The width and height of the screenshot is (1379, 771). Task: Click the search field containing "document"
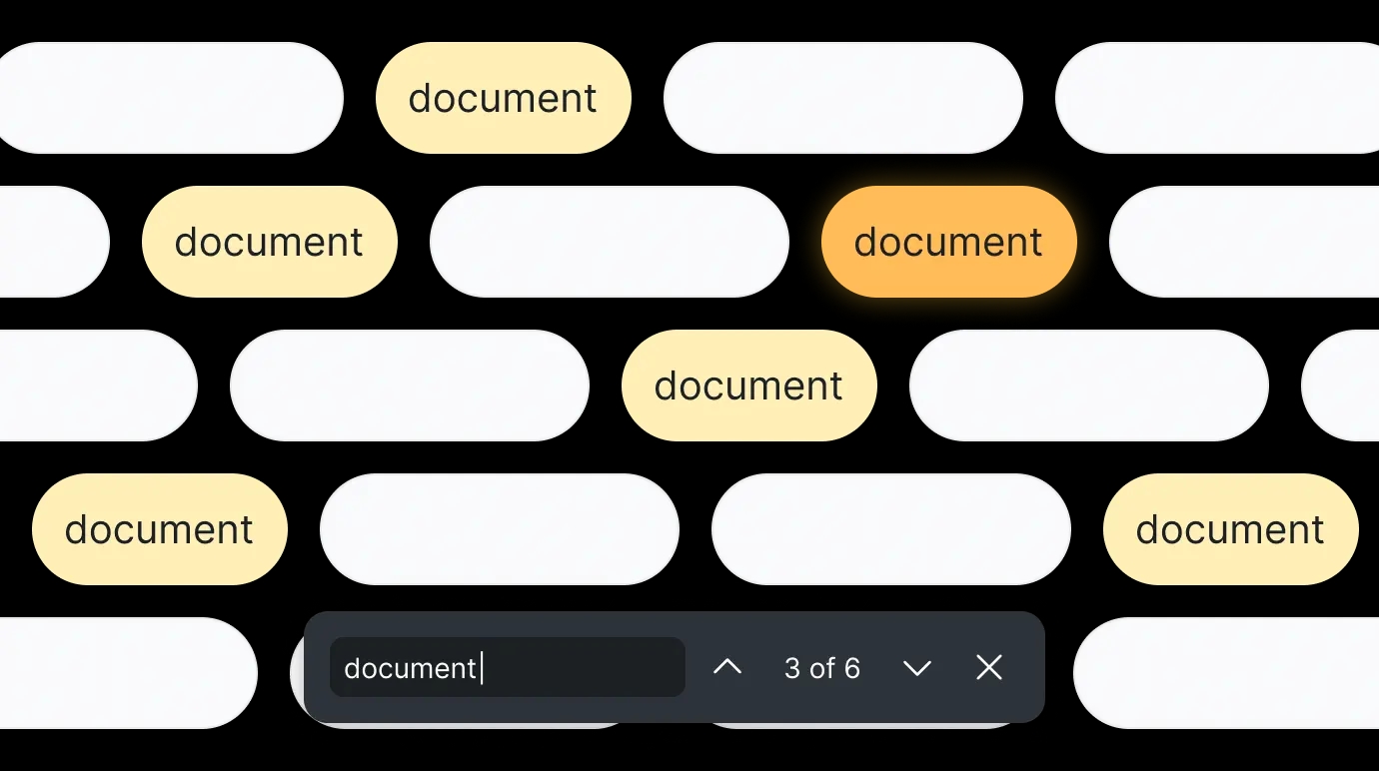pyautogui.click(x=508, y=667)
